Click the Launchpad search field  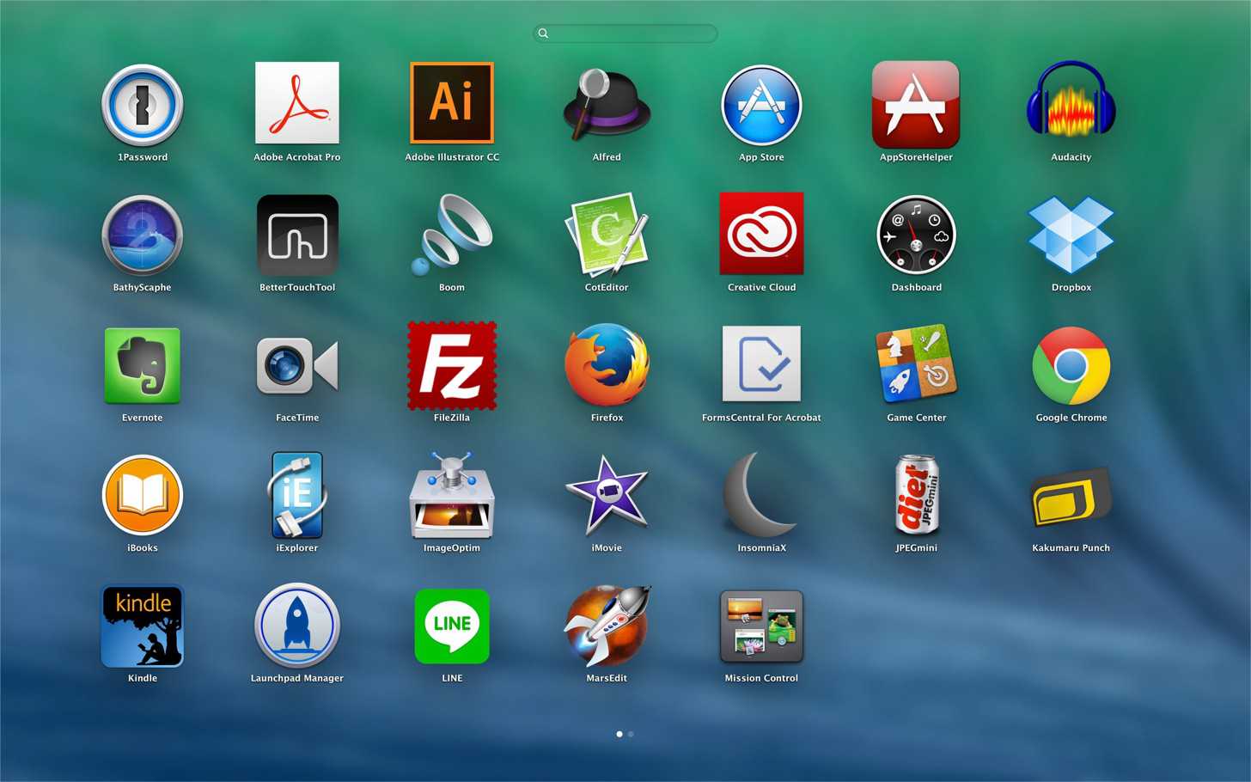pos(625,34)
